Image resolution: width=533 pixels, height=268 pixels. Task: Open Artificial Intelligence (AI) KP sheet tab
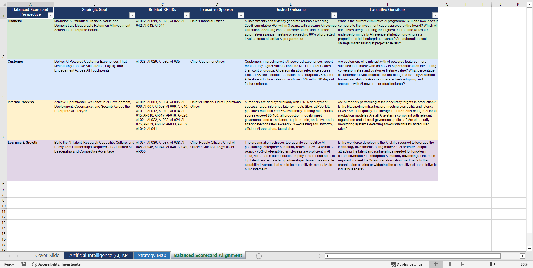98,256
